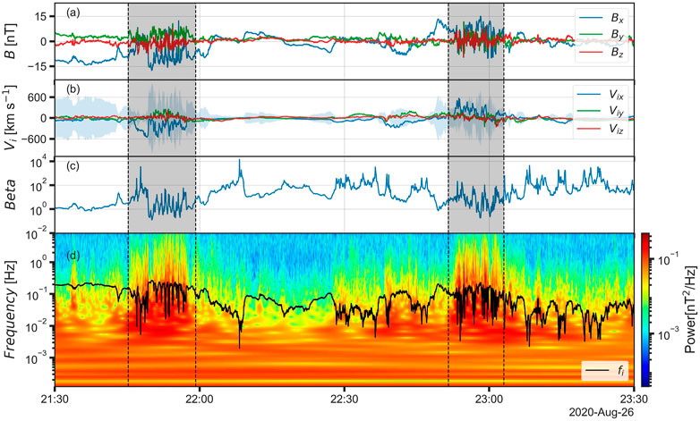Screen dimensions: 700x421
Task: Click the power colorbar gradient
Action: pyautogui.click(x=645, y=309)
